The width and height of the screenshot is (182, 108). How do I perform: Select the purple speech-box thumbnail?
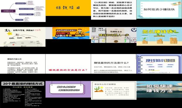(68, 89)
